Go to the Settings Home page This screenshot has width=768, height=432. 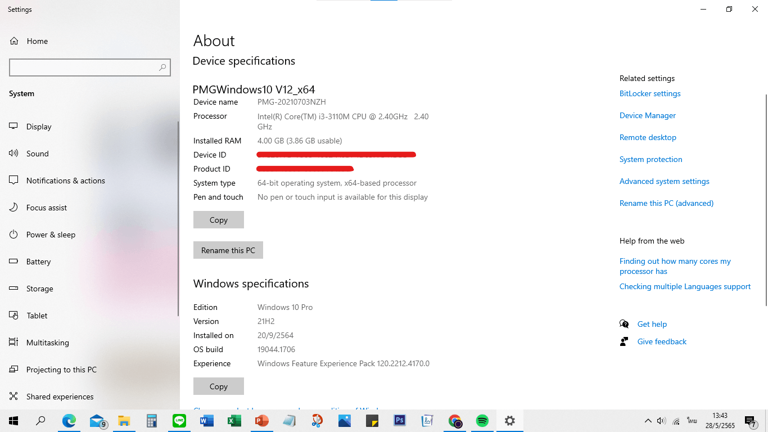90,41
